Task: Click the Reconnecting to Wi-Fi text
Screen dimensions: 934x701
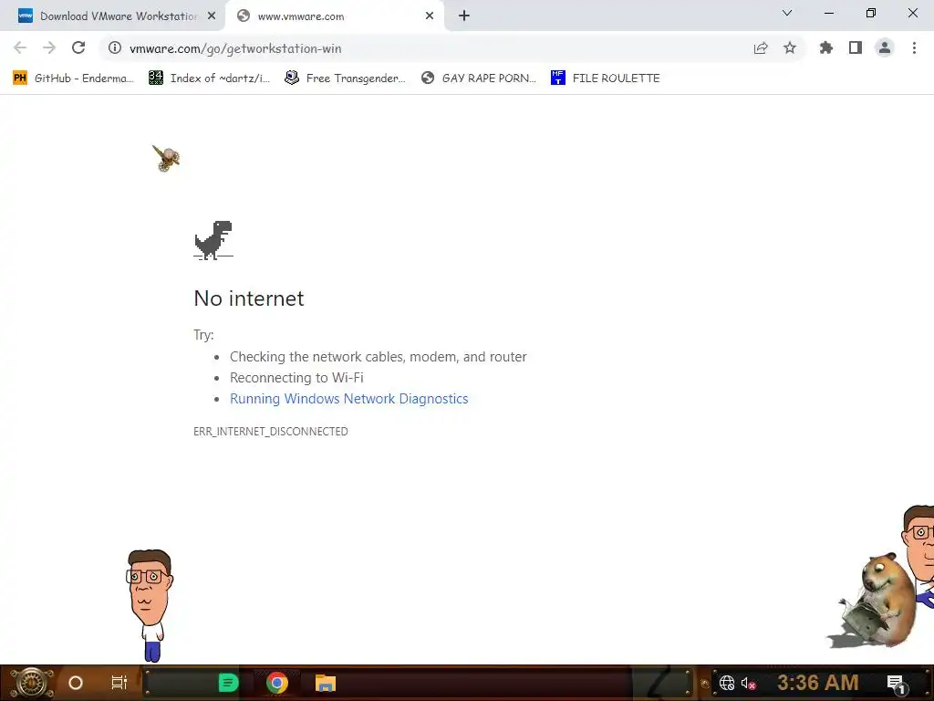Action: pos(296,377)
